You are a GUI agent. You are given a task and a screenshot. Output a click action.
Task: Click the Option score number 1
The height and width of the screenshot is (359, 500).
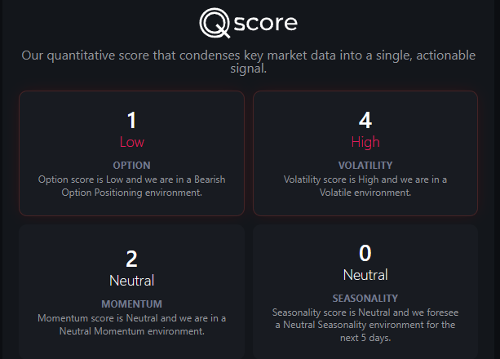click(x=131, y=121)
